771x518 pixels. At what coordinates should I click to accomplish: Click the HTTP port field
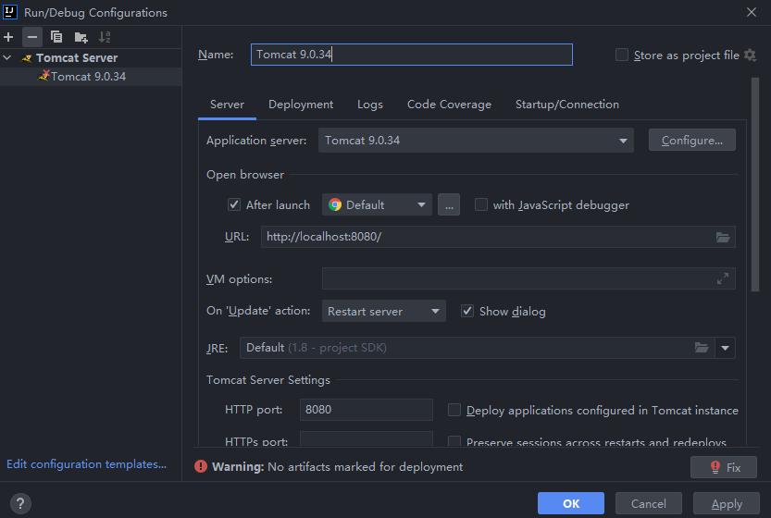(x=367, y=410)
